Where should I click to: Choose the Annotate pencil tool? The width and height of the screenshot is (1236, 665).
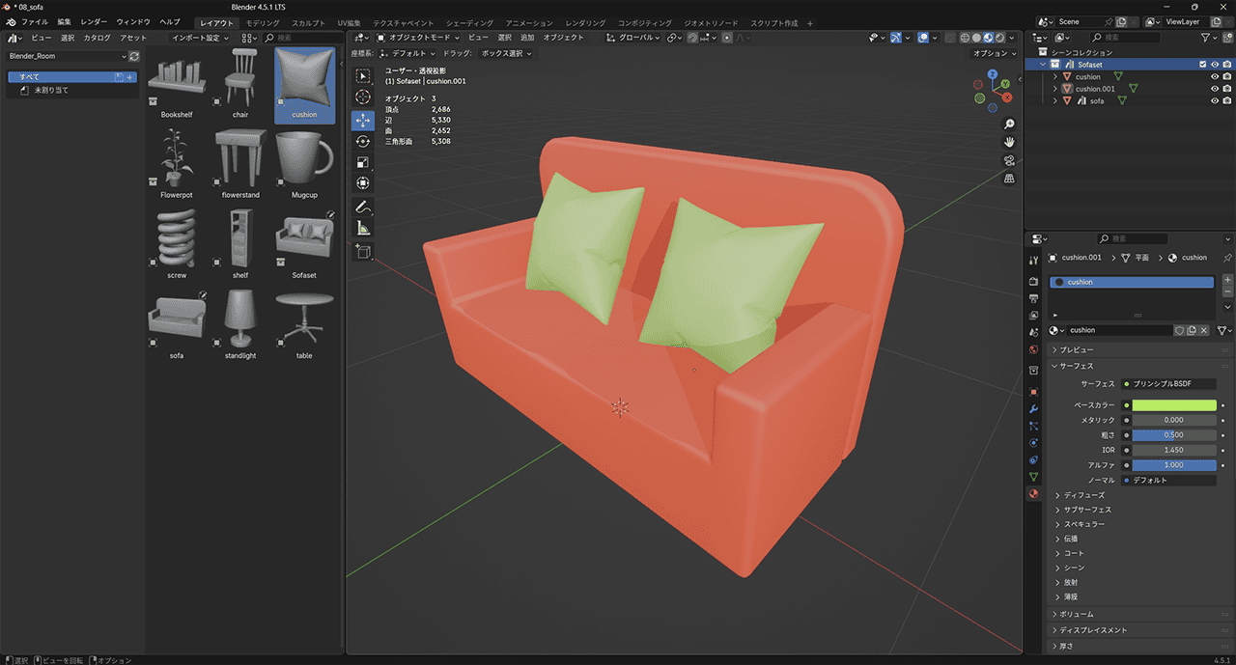pyautogui.click(x=363, y=207)
